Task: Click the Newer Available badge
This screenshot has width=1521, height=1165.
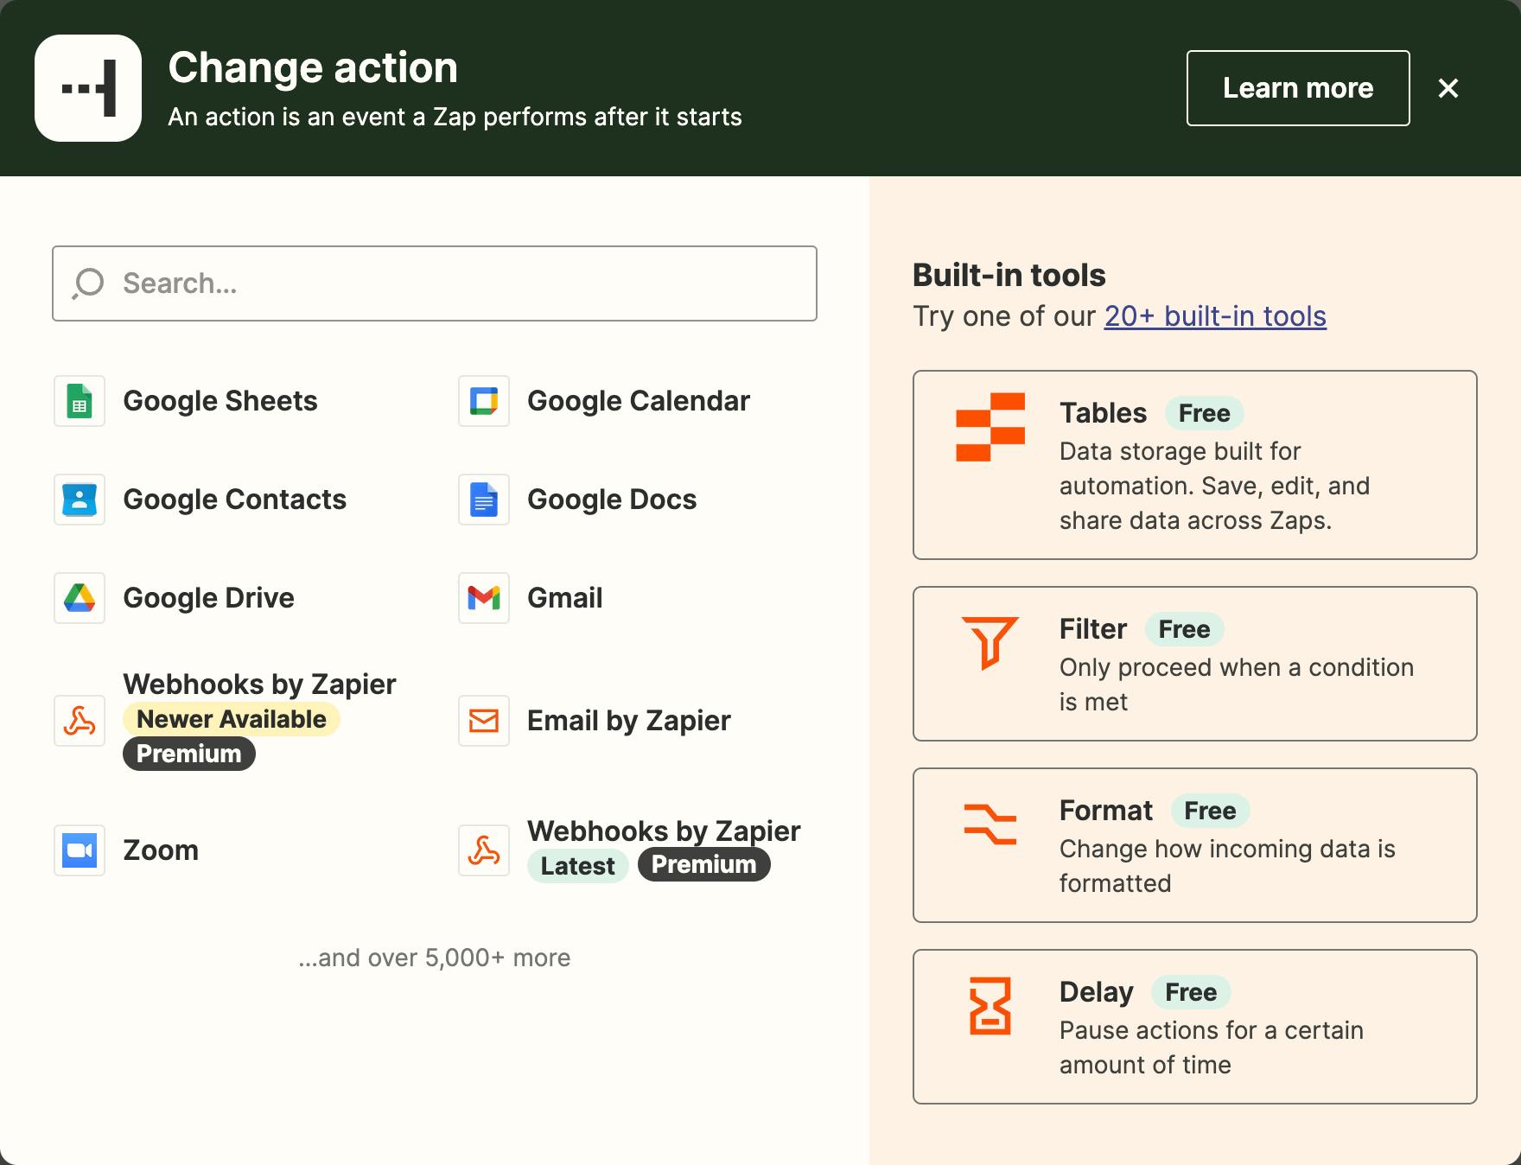Action: 232,719
